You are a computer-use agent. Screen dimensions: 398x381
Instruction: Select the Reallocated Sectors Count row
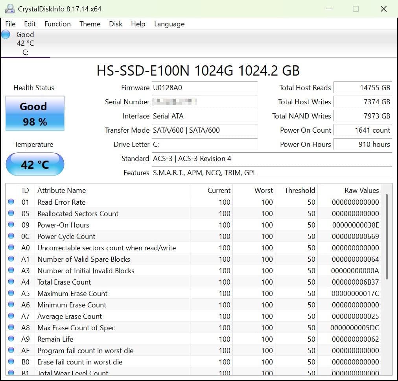point(193,214)
